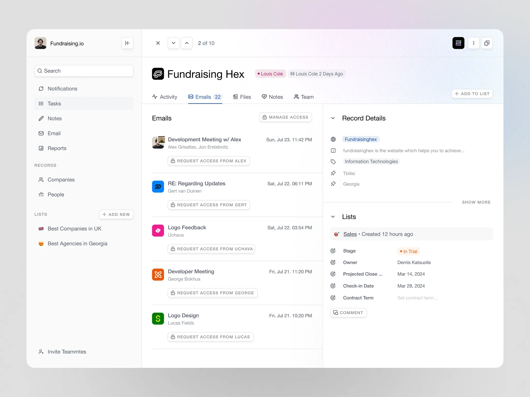This screenshot has width=530, height=397.
Task: Click Set contract term field
Action: [417, 298]
